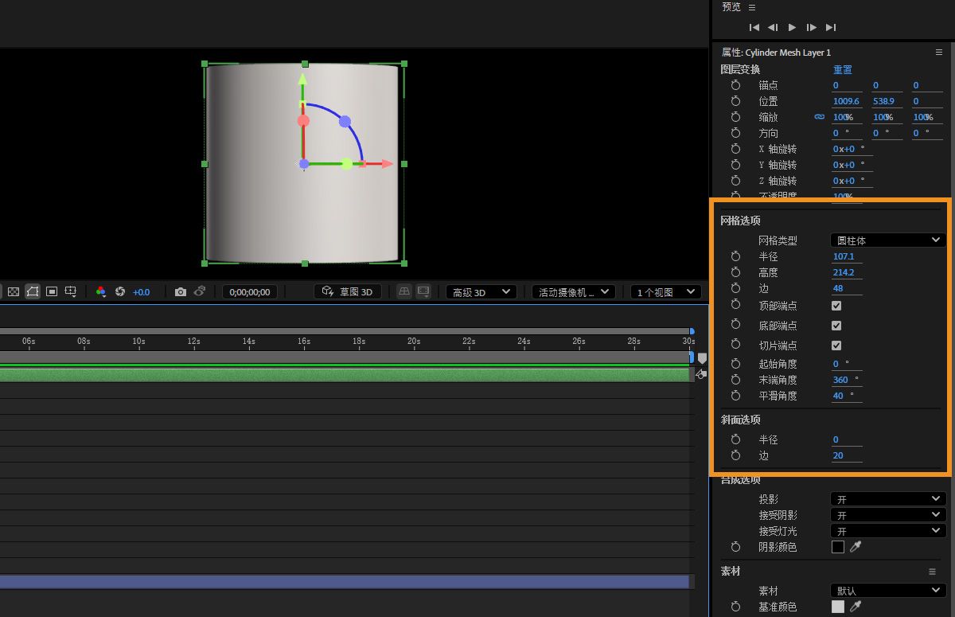The height and width of the screenshot is (617, 955).
Task: Click the reset exposure icon
Action: pyautogui.click(x=120, y=292)
